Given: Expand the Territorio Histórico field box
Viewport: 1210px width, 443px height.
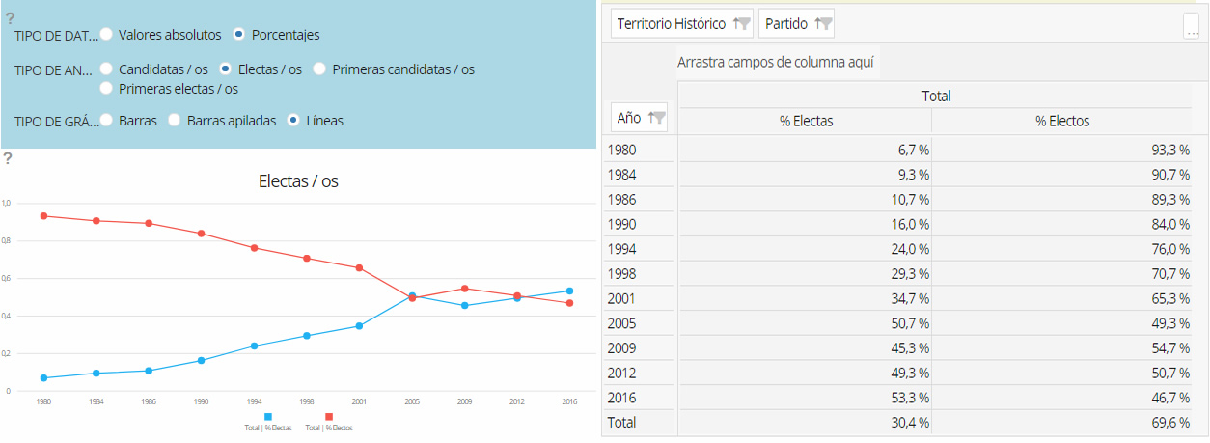Looking at the screenshot, I should [671, 23].
